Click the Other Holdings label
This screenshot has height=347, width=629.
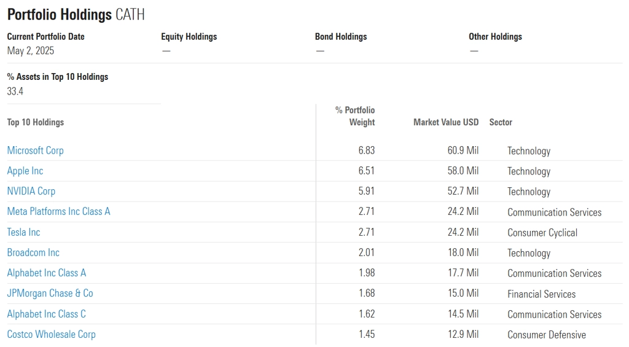[x=496, y=36]
